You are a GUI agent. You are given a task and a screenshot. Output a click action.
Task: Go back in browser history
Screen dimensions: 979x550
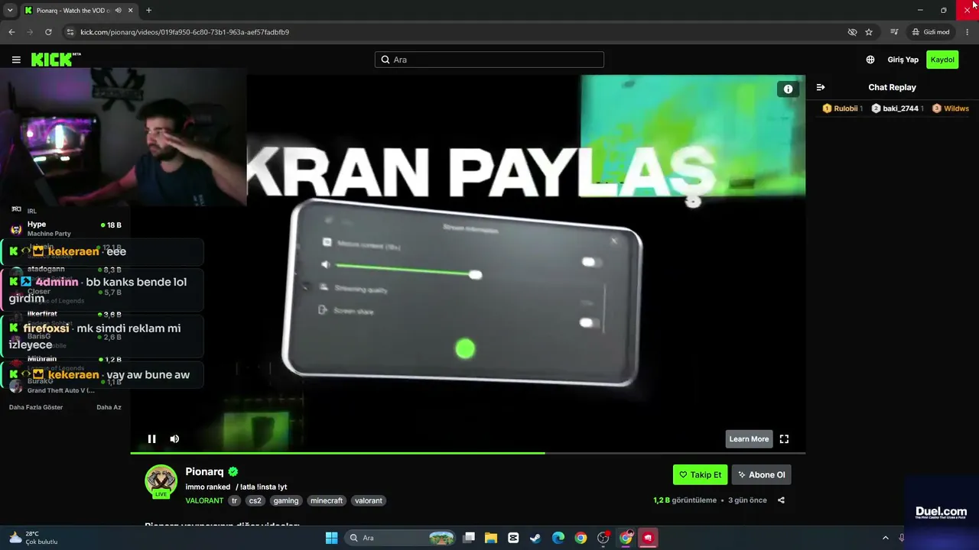(11, 32)
